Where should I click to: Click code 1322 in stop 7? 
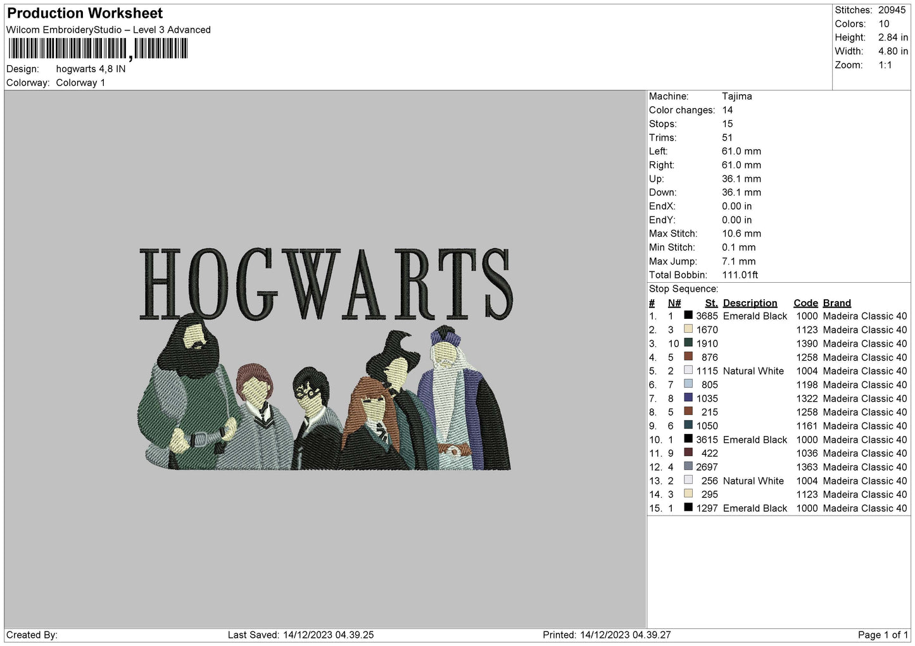pyautogui.click(x=807, y=399)
